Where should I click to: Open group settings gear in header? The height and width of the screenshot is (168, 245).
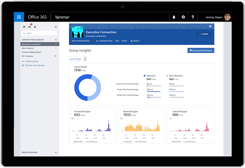[x=210, y=26]
